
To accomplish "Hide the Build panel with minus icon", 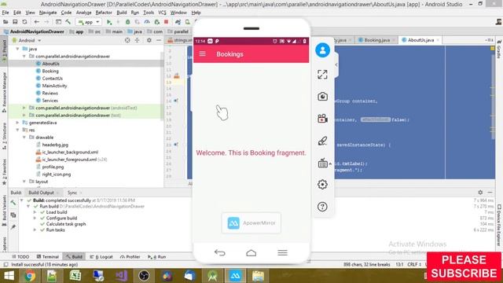I will 490,192.
